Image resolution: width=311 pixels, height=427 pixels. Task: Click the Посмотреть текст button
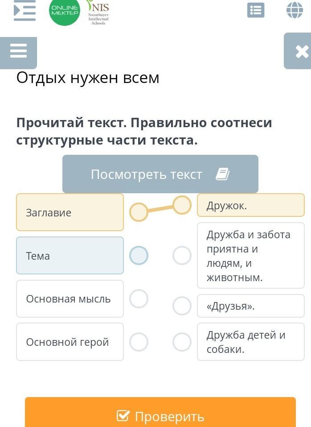click(x=160, y=174)
